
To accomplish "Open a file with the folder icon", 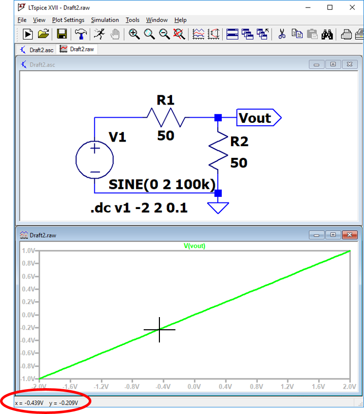I will (44, 34).
